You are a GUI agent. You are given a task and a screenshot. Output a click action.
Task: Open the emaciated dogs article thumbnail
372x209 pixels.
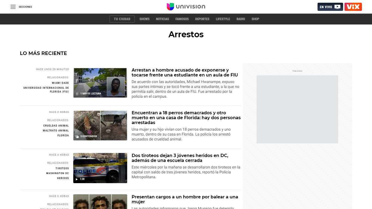(x=100, y=125)
